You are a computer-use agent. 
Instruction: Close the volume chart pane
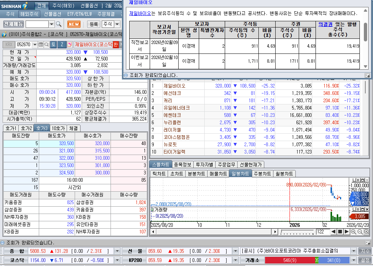click(367, 210)
